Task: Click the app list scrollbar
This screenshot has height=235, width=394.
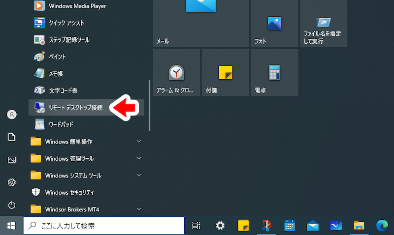Action: coord(149,105)
